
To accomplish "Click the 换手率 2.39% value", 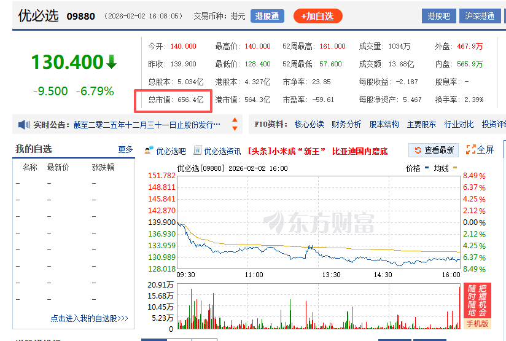I will [473, 100].
